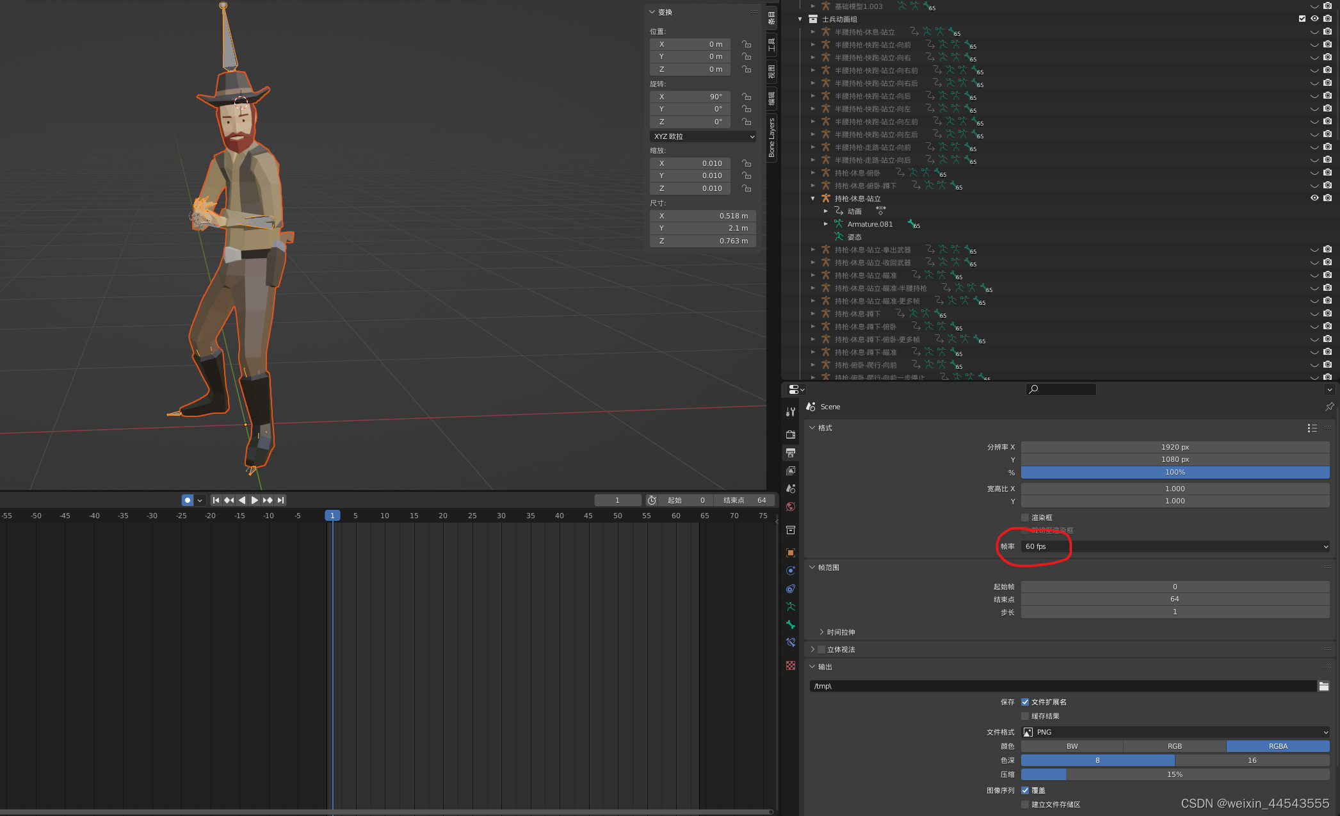Click the /tmp\ output path field
This screenshot has height=816, width=1340.
1062,686
